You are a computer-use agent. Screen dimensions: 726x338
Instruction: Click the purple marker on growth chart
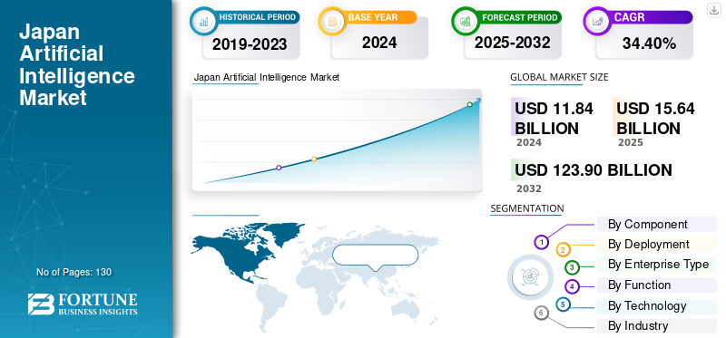tap(279, 168)
